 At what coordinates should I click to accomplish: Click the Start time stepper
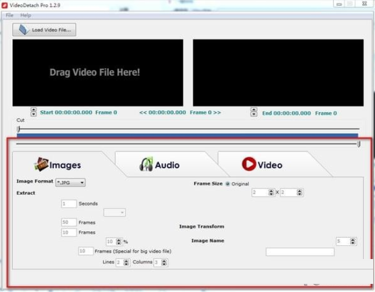coord(34,112)
